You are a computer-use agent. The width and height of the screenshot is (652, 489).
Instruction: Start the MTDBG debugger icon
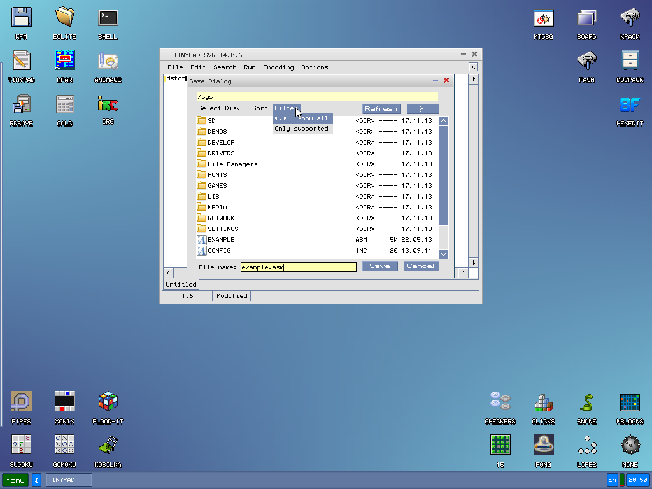543,19
